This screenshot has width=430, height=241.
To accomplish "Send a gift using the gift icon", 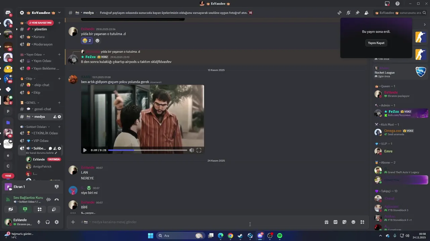I will click(x=326, y=222).
